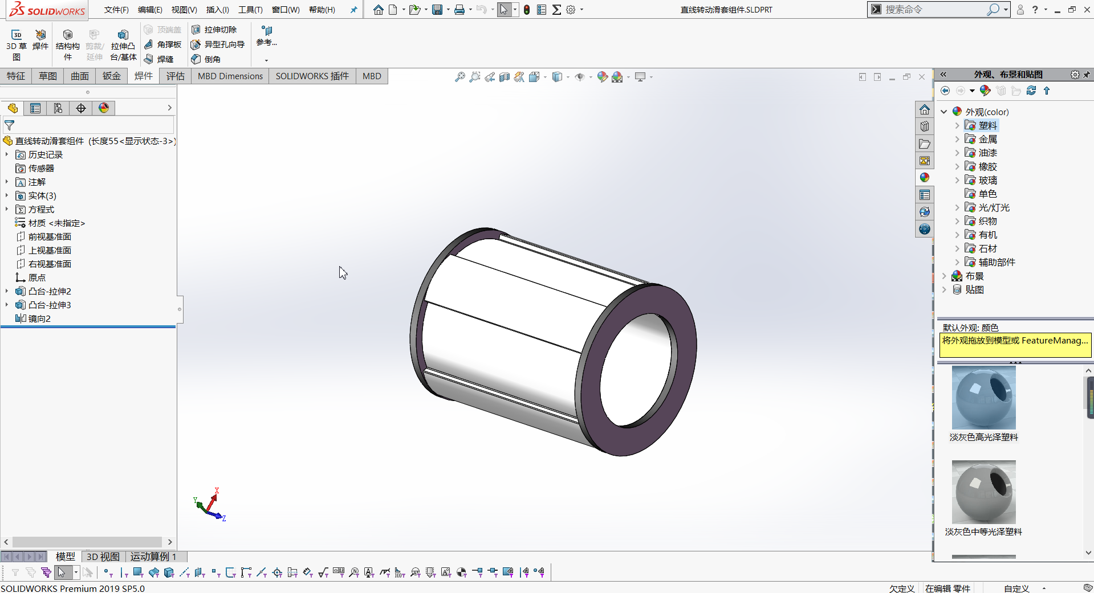Expand the 凸台-拉伸3 feature node
The image size is (1094, 593).
click(x=7, y=305)
